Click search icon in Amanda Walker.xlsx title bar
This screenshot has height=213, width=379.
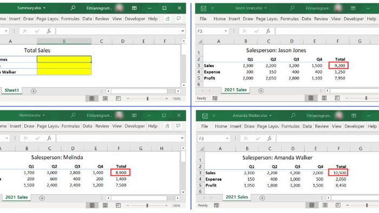coord(293,116)
